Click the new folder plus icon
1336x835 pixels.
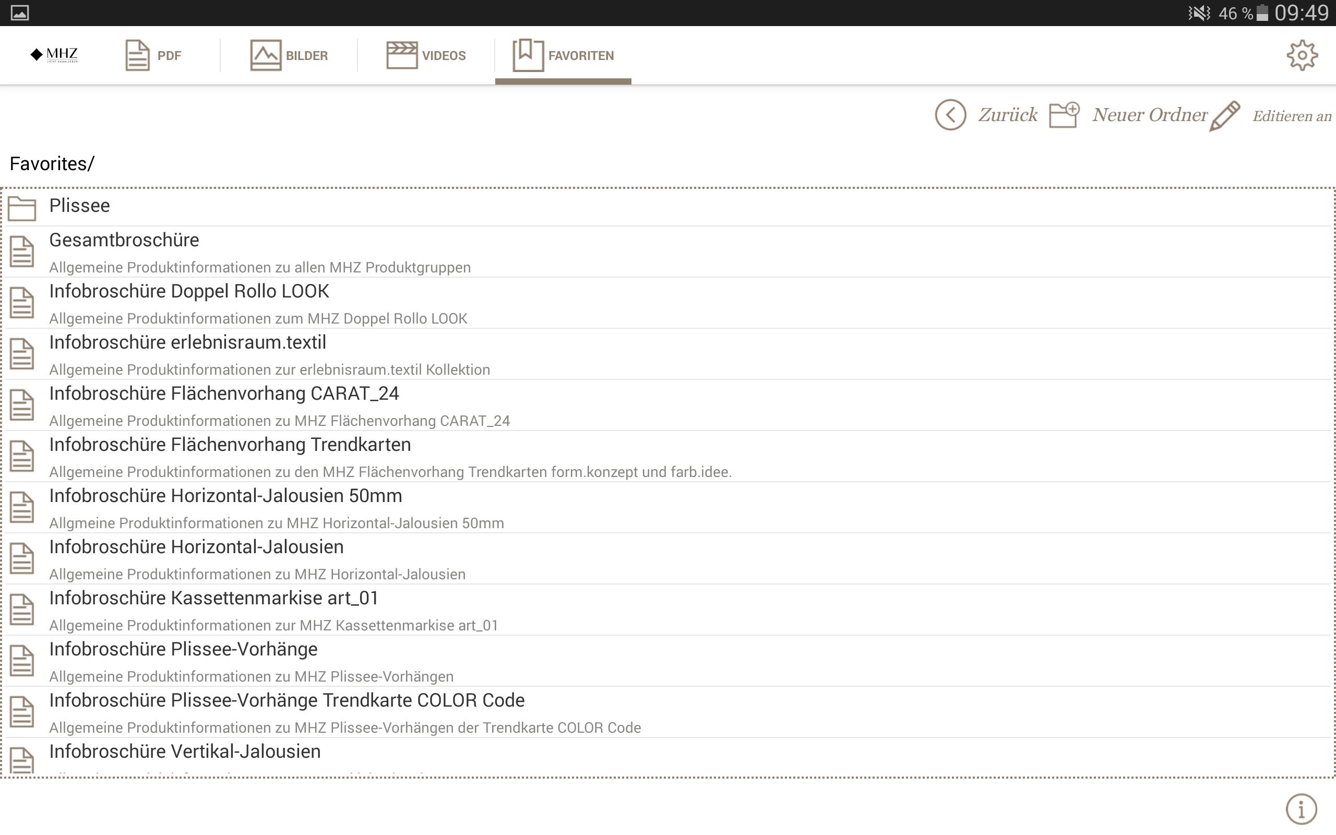pyautogui.click(x=1064, y=115)
